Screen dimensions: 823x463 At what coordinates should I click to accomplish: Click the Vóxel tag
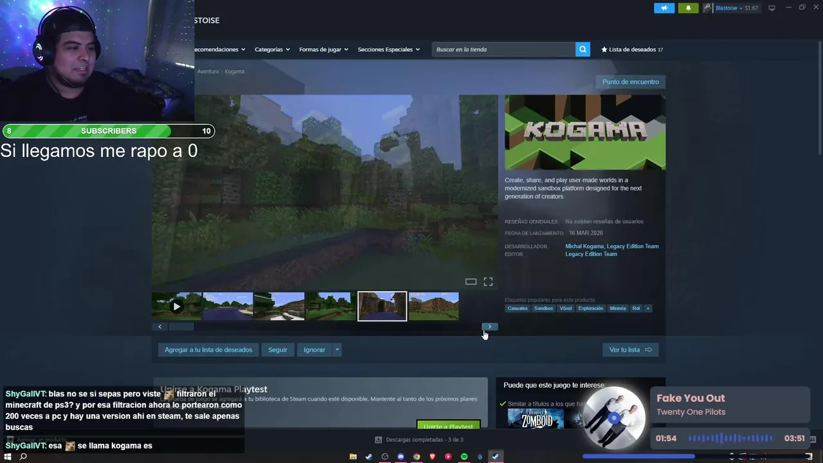pos(565,309)
